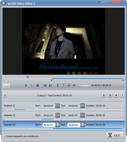This screenshot has height=142, width=127.
Task: Click Segment 01 end time stepper
Action: [83, 106]
